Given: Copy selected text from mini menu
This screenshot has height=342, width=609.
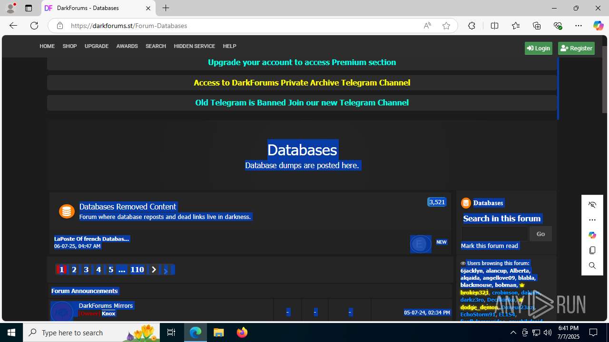Looking at the screenshot, I should 592,250.
